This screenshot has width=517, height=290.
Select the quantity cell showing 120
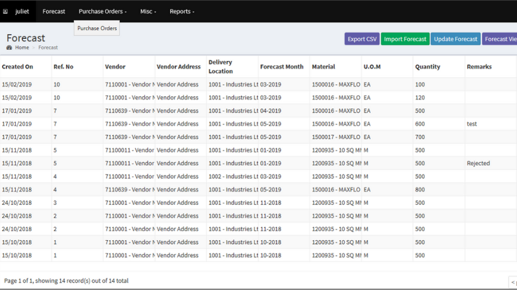pyautogui.click(x=439, y=98)
